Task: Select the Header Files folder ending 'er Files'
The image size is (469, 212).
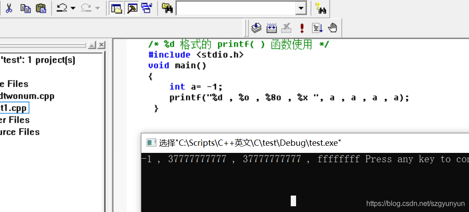Action: pos(15,120)
